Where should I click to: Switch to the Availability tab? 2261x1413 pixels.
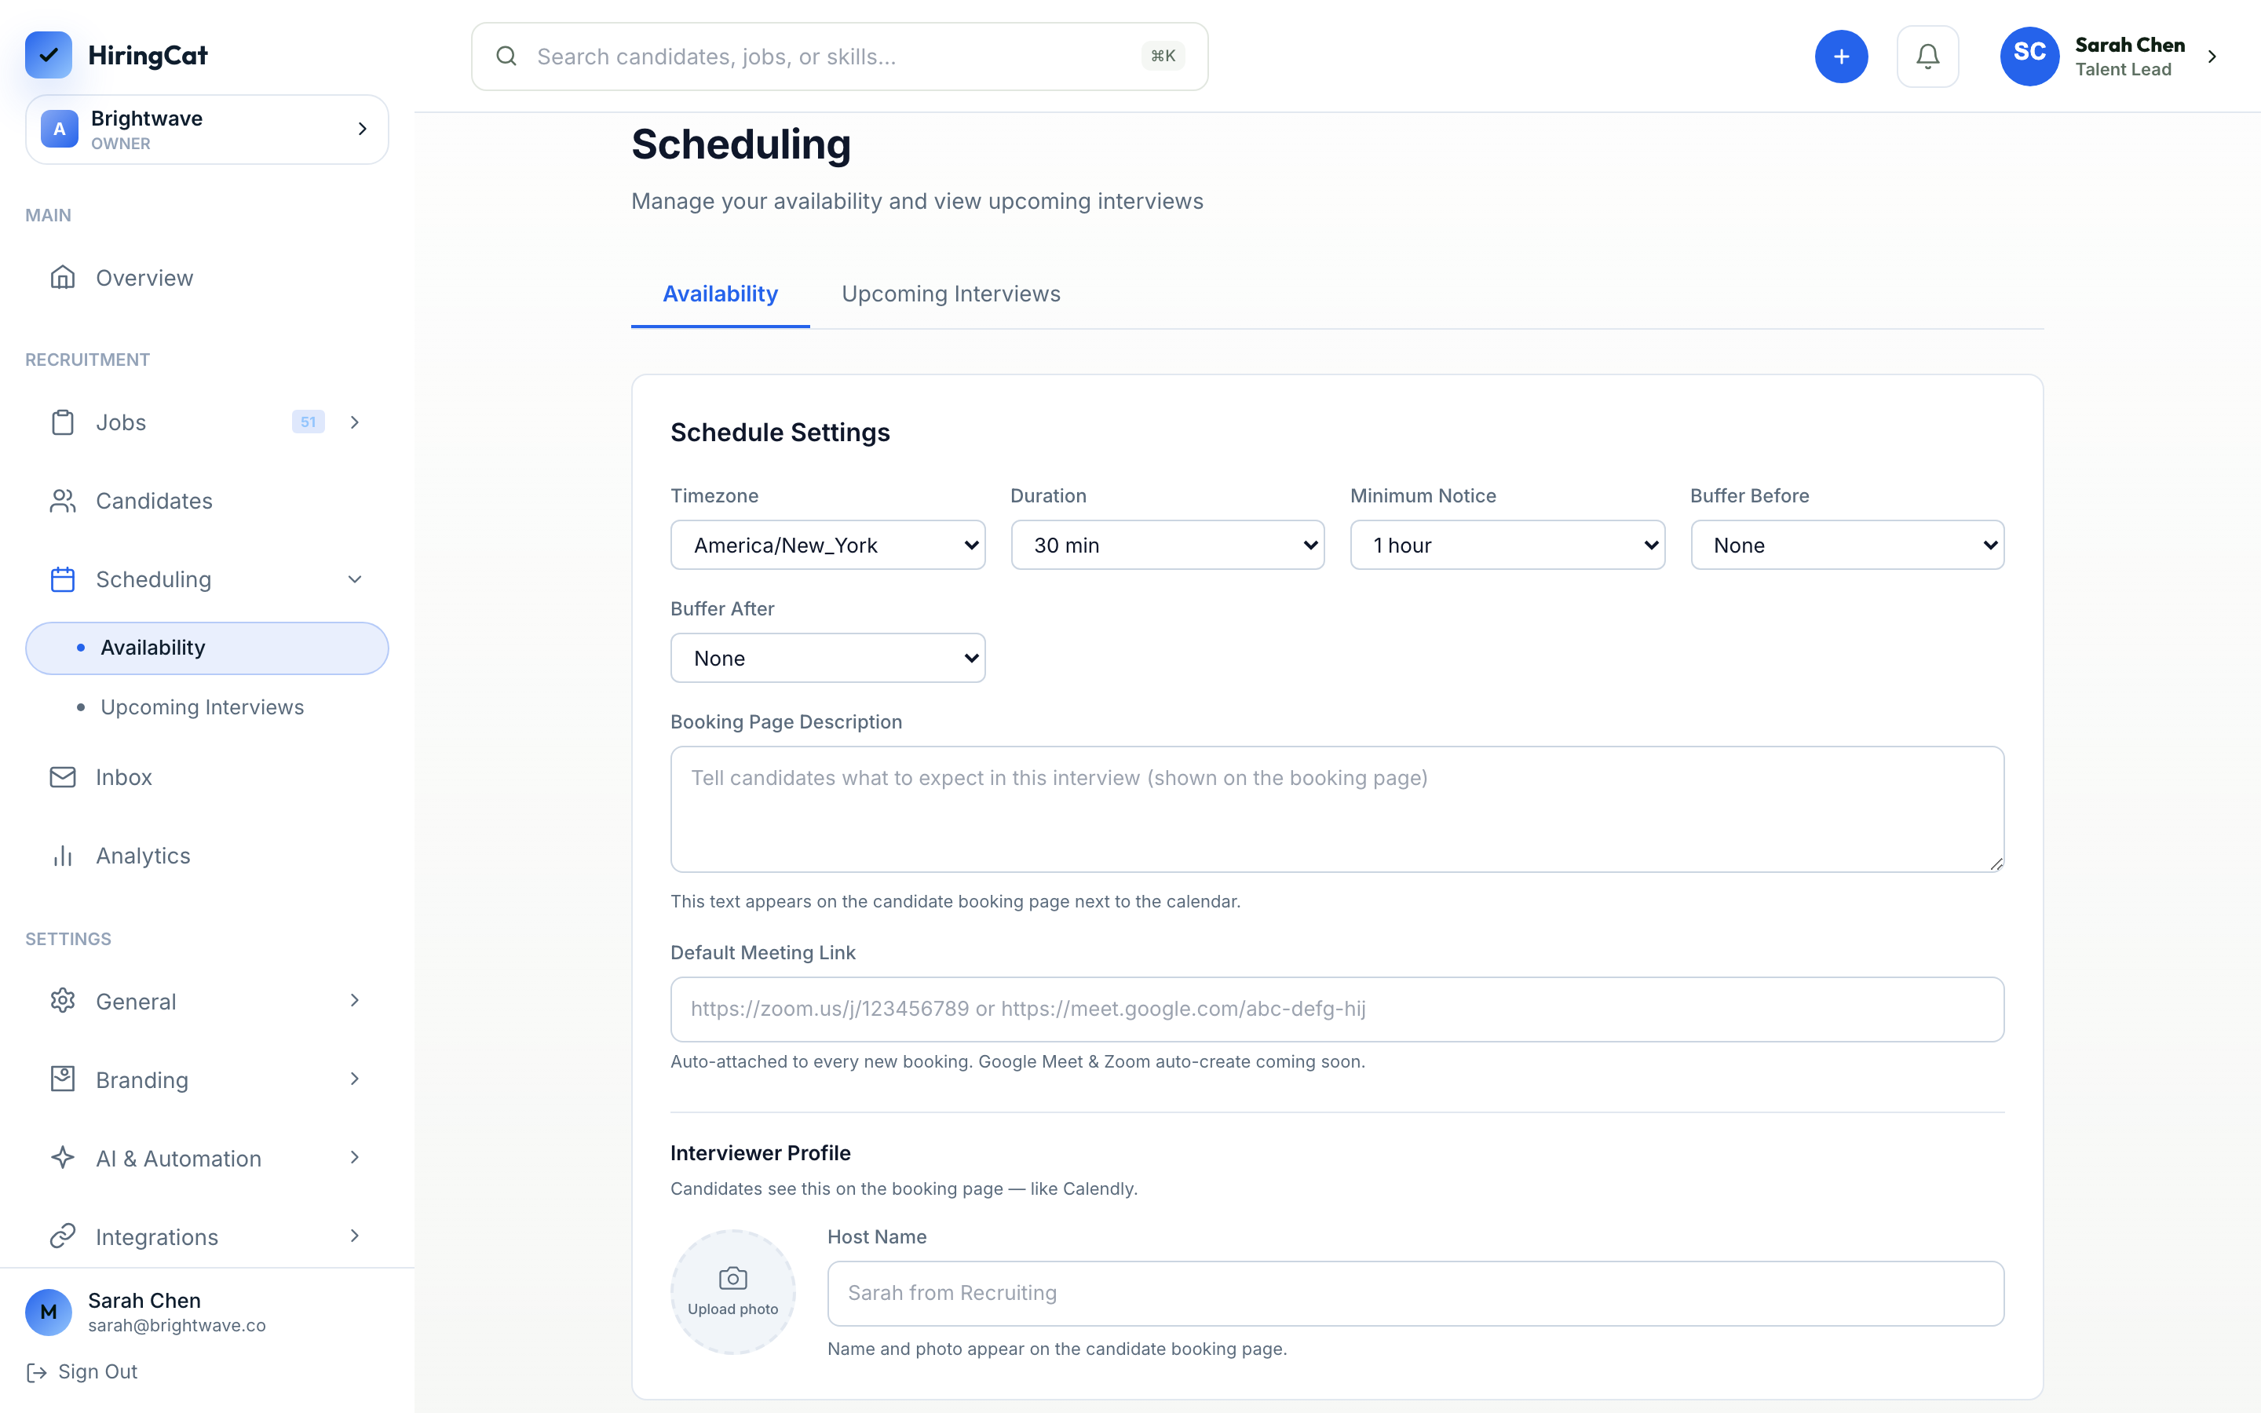pos(719,294)
